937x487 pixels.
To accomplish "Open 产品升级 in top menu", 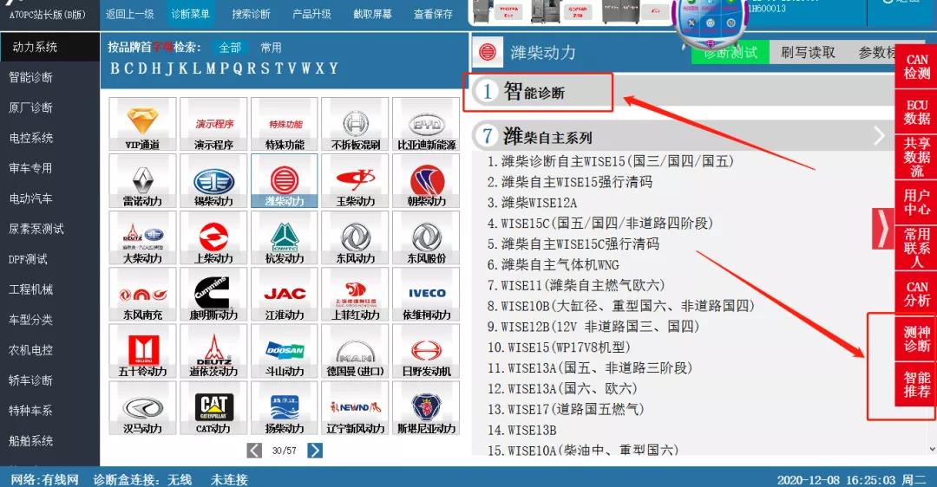I will coord(311,14).
